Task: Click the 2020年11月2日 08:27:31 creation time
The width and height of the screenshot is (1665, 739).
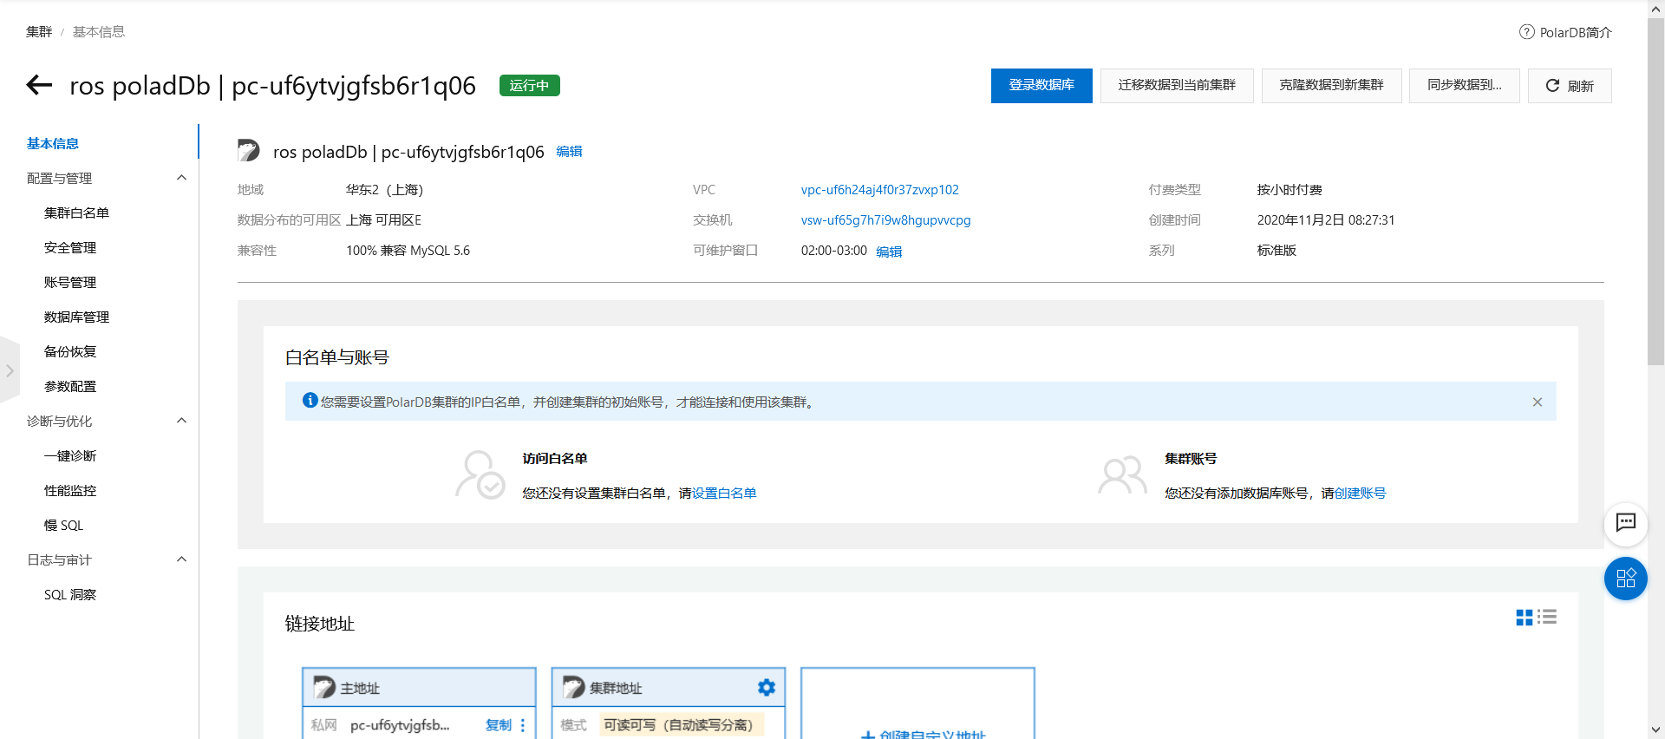Action: [1326, 219]
